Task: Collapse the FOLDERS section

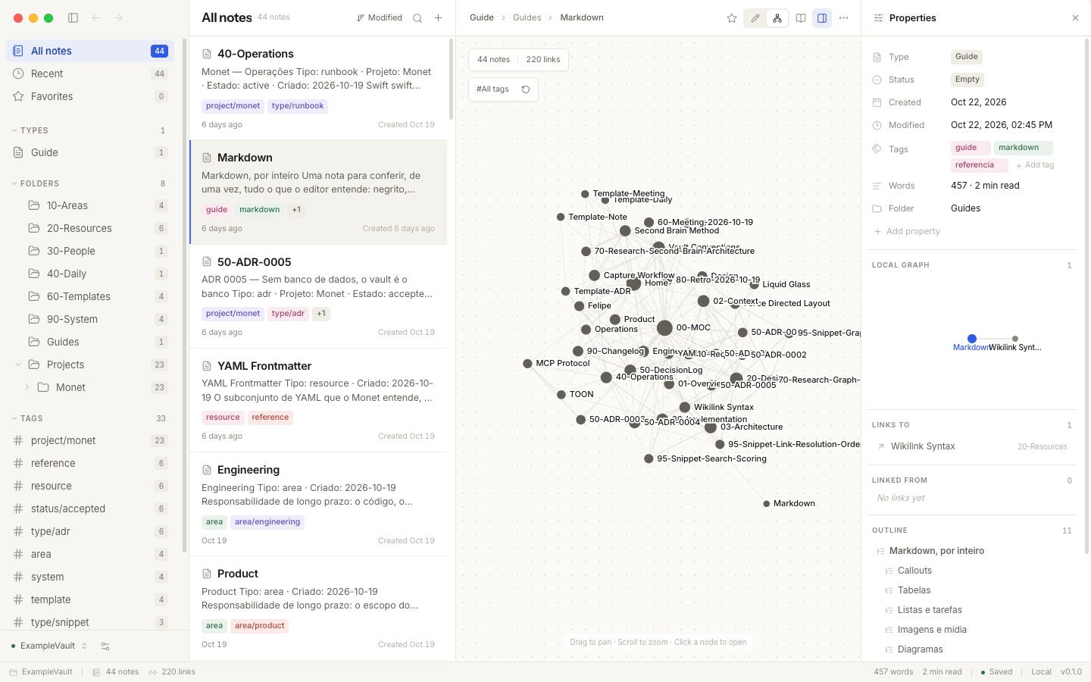Action: tap(36, 183)
